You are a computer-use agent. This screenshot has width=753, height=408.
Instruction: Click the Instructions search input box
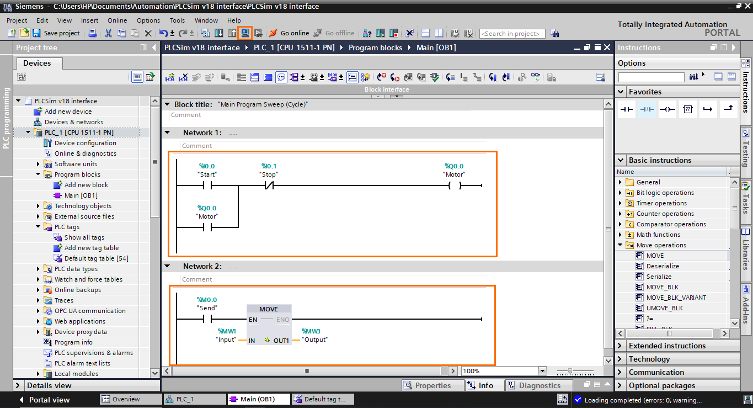[x=651, y=77]
